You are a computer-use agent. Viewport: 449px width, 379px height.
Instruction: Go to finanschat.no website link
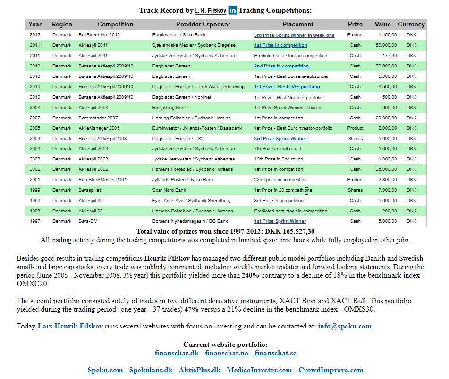(x=227, y=353)
